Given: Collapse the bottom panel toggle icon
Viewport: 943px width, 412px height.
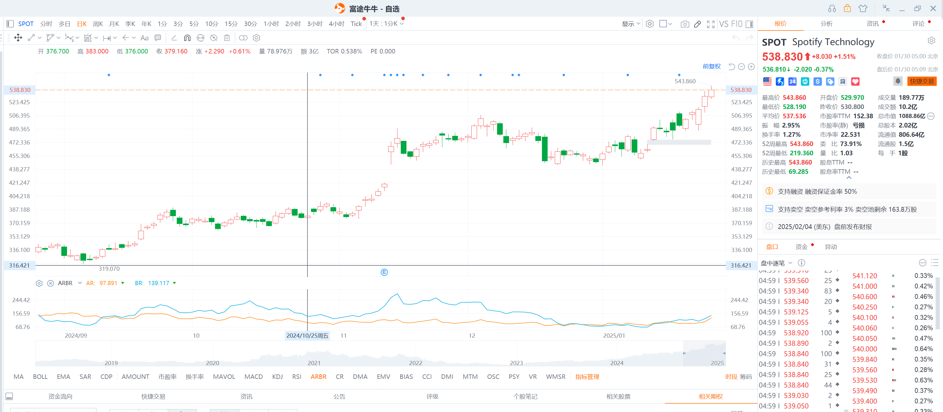Looking at the screenshot, I should click(9, 396).
